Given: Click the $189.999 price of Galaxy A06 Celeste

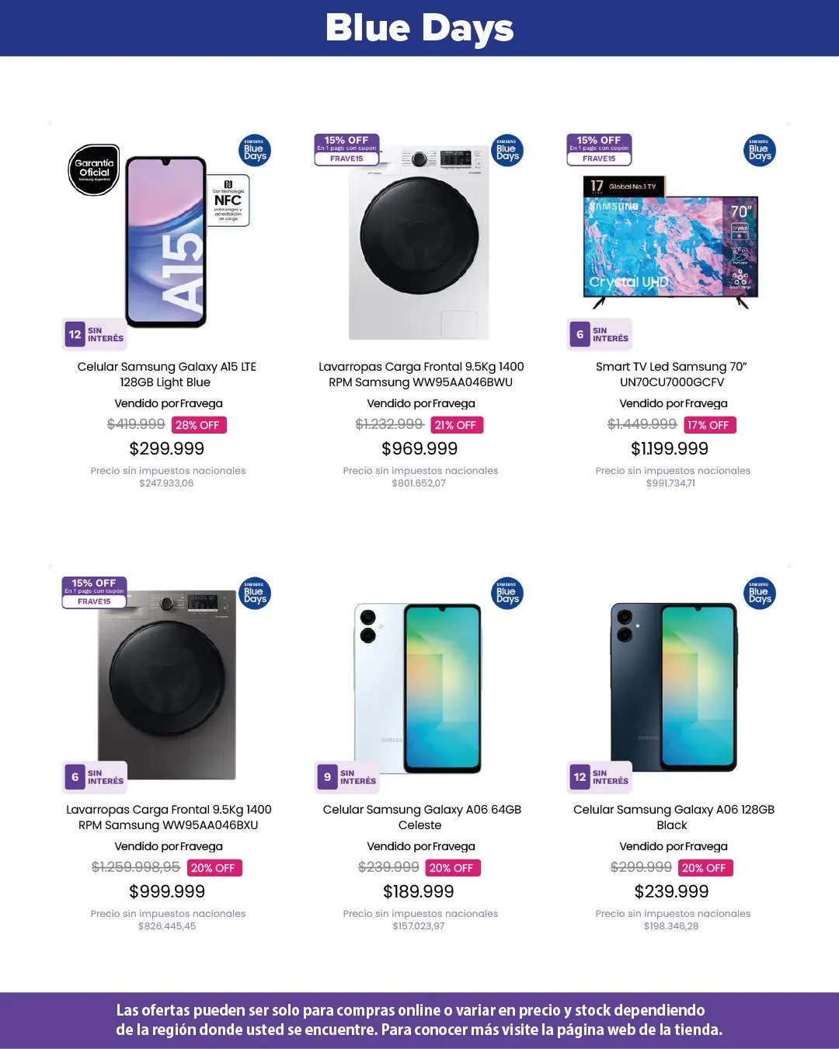Looking at the screenshot, I should 418,891.
